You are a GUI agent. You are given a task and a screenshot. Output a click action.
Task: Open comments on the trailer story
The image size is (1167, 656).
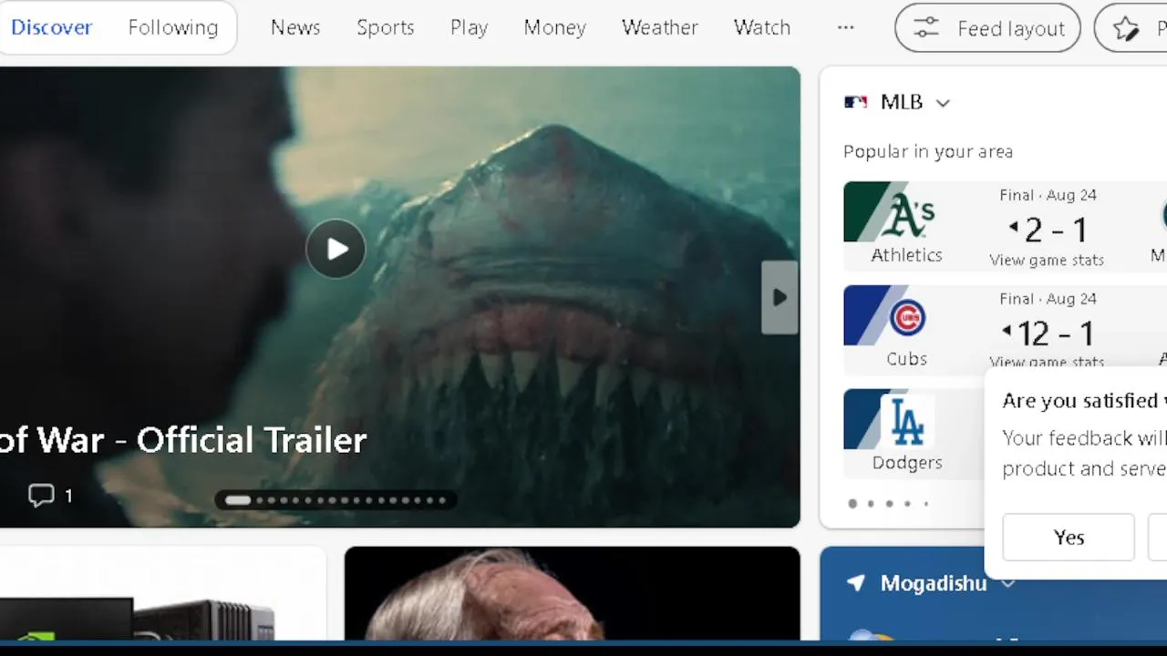[x=50, y=495]
